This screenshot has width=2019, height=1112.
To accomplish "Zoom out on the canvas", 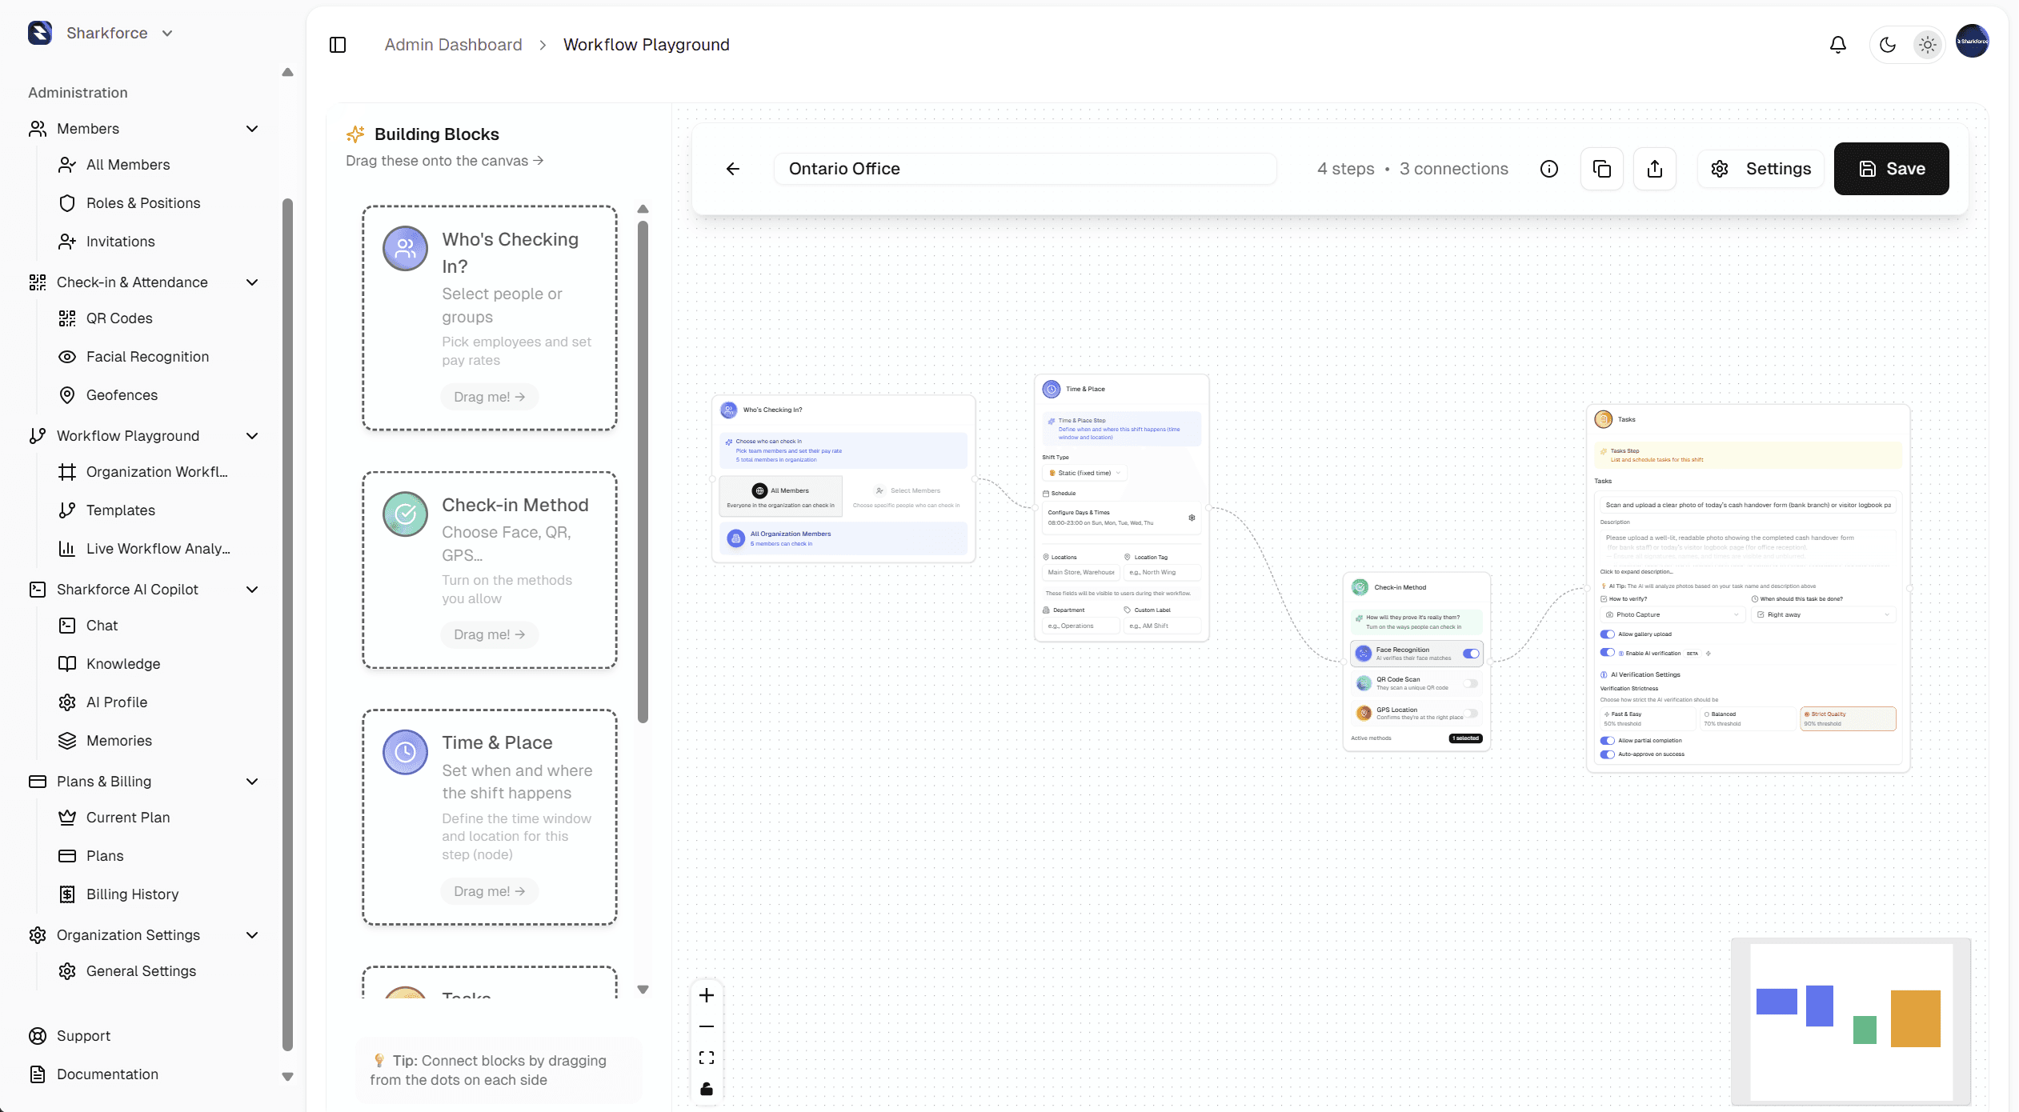I will (707, 1026).
